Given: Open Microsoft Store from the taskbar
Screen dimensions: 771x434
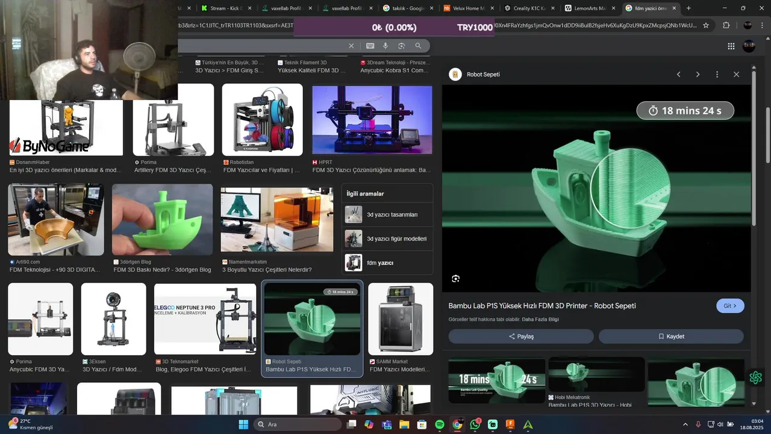Looking at the screenshot, I should click(422, 424).
